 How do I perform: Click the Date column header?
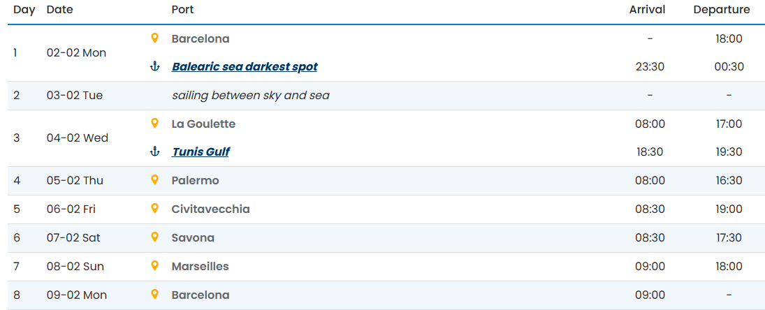point(59,10)
